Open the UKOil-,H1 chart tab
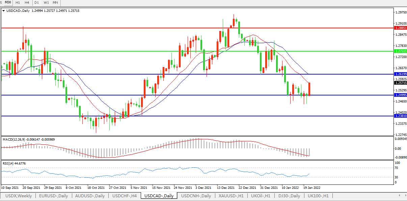The image size is (407, 201). (x=261, y=196)
